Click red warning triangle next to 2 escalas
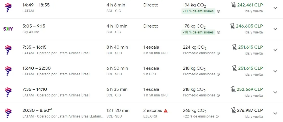 [x=166, y=110]
